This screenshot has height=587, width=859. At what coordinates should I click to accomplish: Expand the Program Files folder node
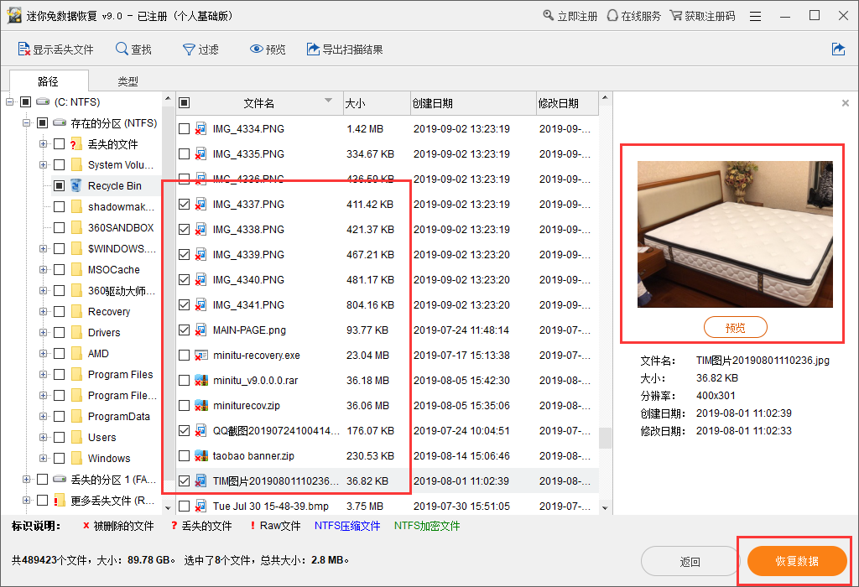click(x=43, y=375)
